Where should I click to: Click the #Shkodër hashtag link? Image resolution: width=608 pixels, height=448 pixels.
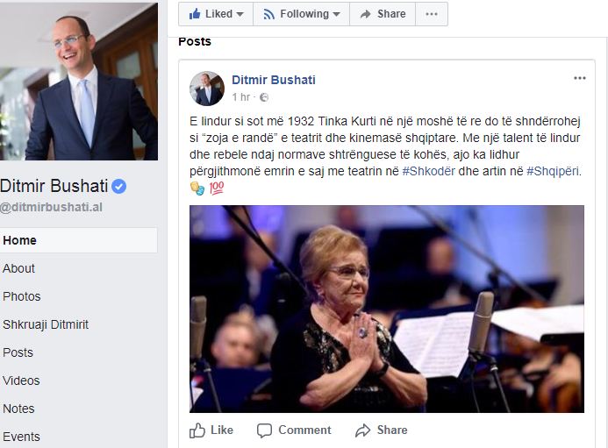(x=429, y=169)
